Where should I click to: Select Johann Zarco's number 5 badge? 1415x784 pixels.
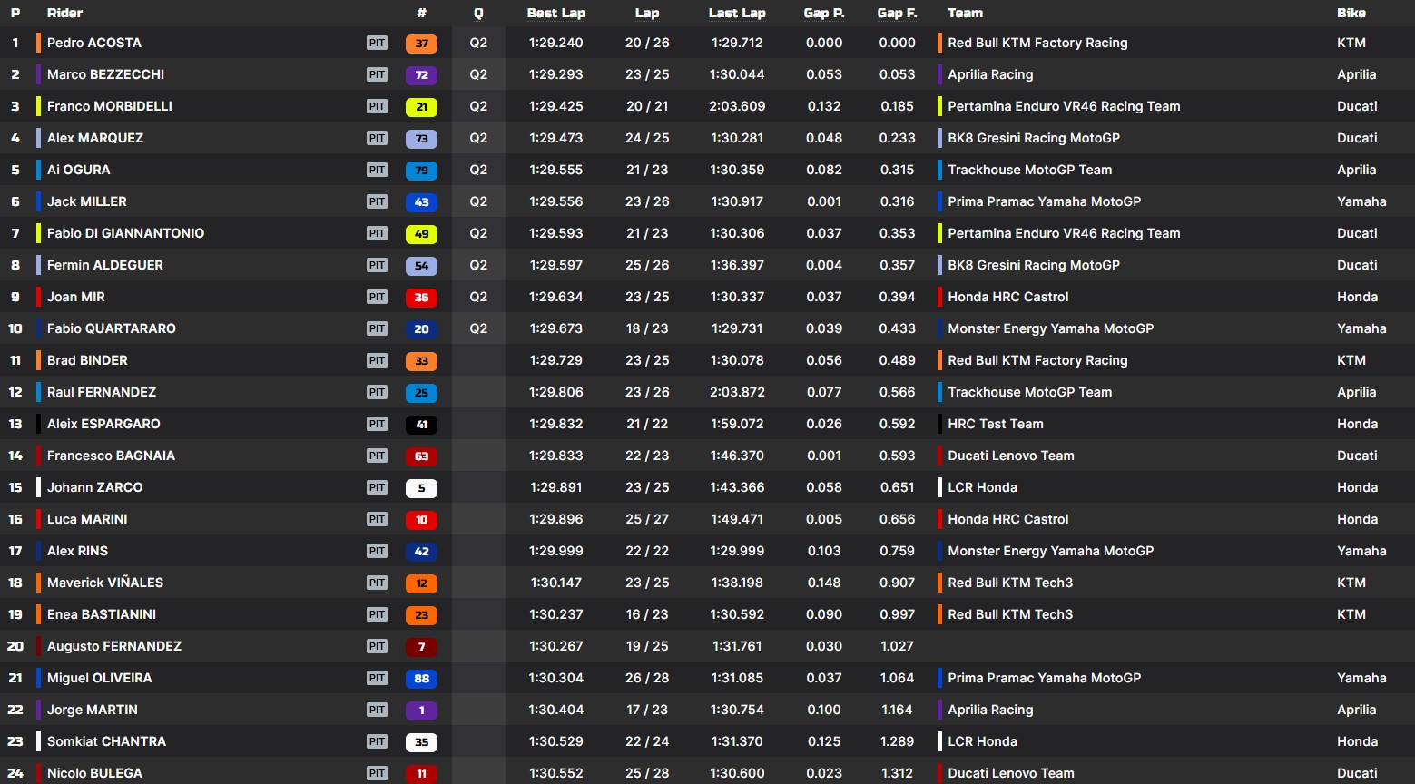[x=420, y=487]
